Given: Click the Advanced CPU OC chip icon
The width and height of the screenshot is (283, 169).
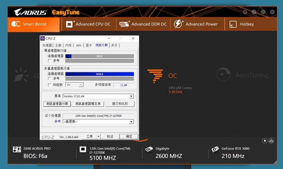Looking at the screenshot, I should pyautogui.click(x=70, y=24).
